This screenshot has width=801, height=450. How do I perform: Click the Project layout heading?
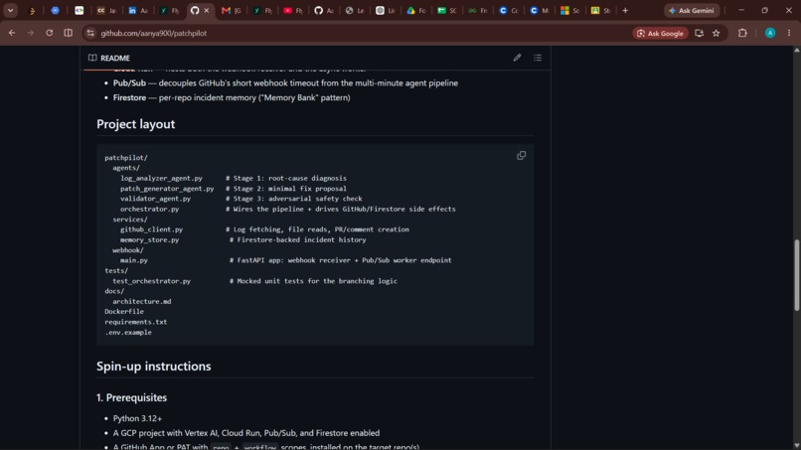[x=135, y=124]
